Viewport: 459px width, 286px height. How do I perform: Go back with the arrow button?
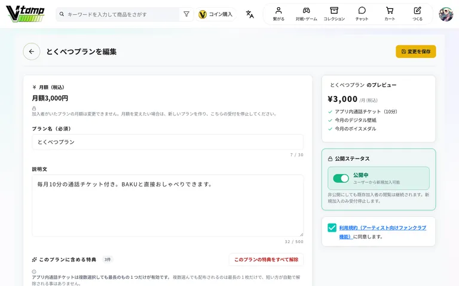tap(32, 52)
